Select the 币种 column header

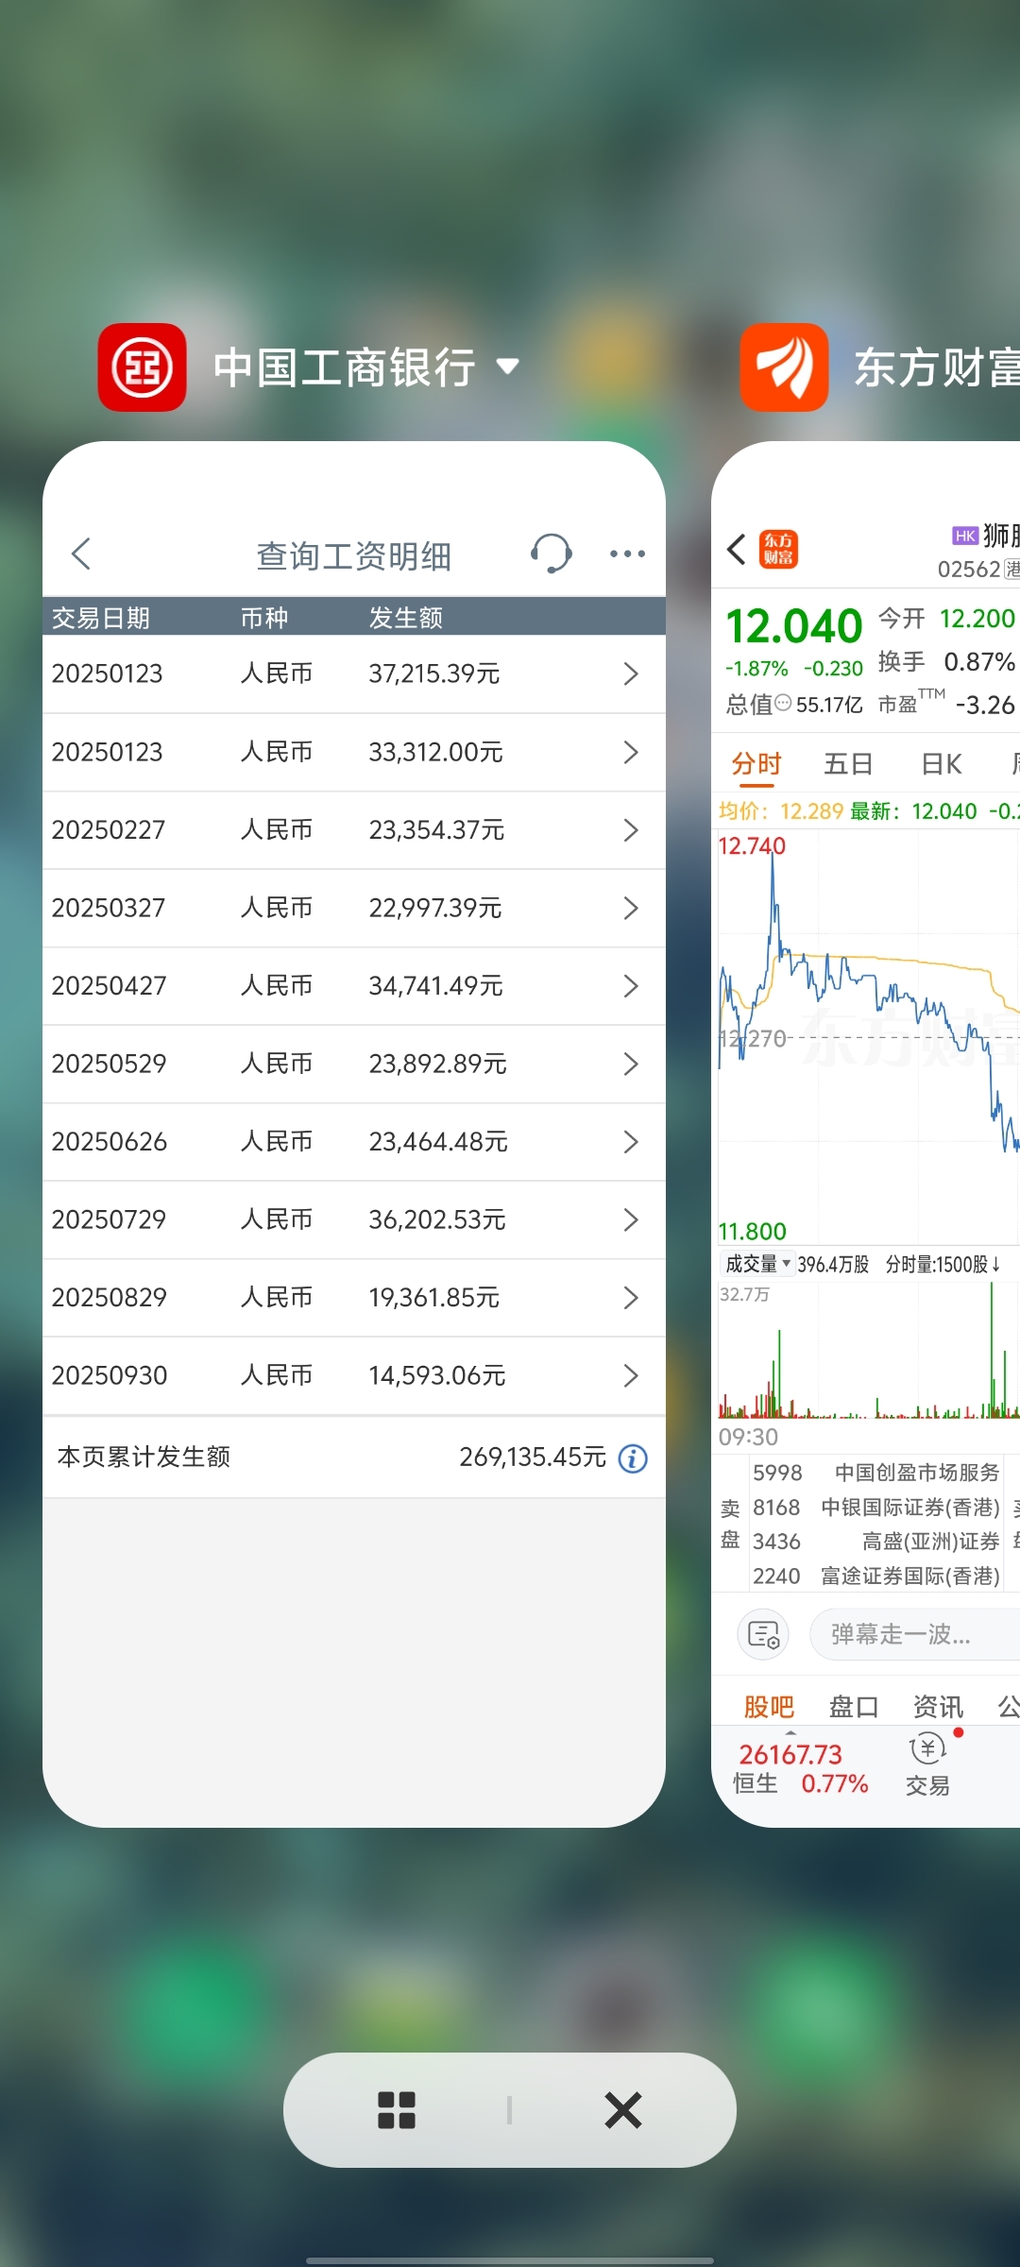263,618
